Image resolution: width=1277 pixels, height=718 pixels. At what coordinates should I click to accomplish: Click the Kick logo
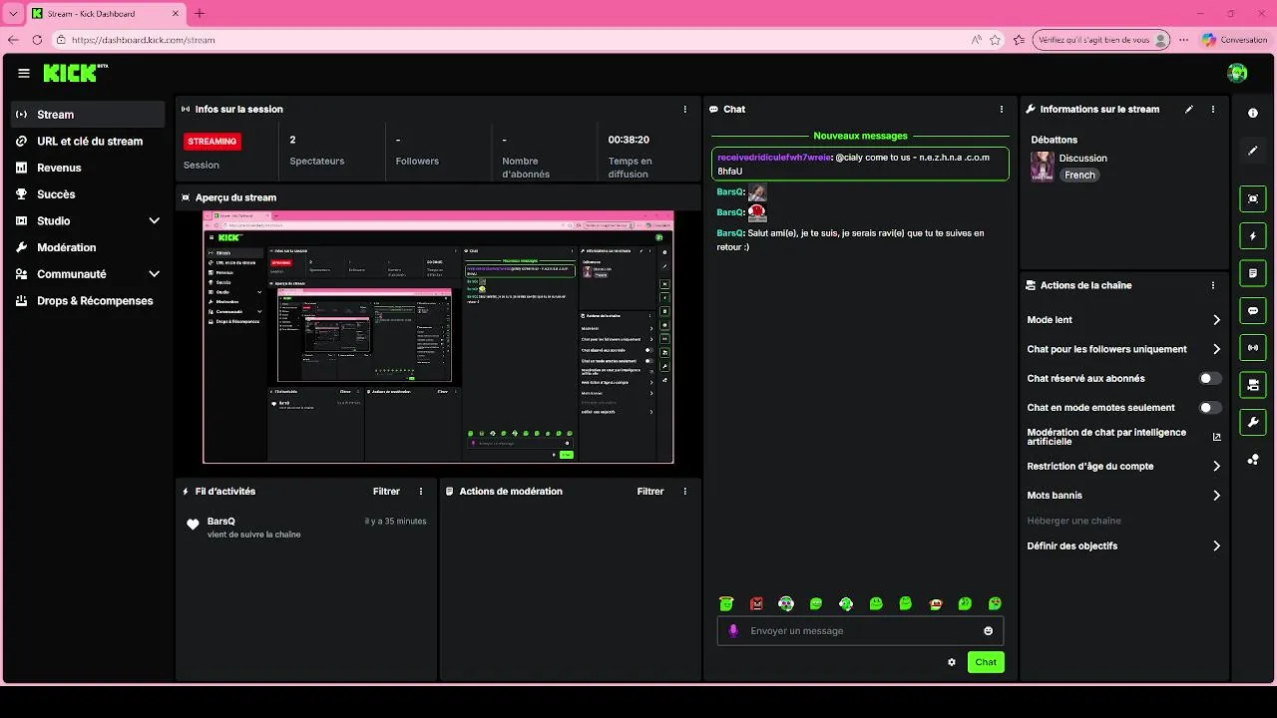coord(75,73)
